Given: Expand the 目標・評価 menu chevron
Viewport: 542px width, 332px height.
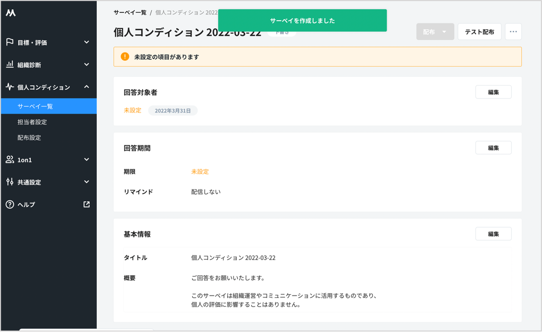Looking at the screenshot, I should [87, 42].
